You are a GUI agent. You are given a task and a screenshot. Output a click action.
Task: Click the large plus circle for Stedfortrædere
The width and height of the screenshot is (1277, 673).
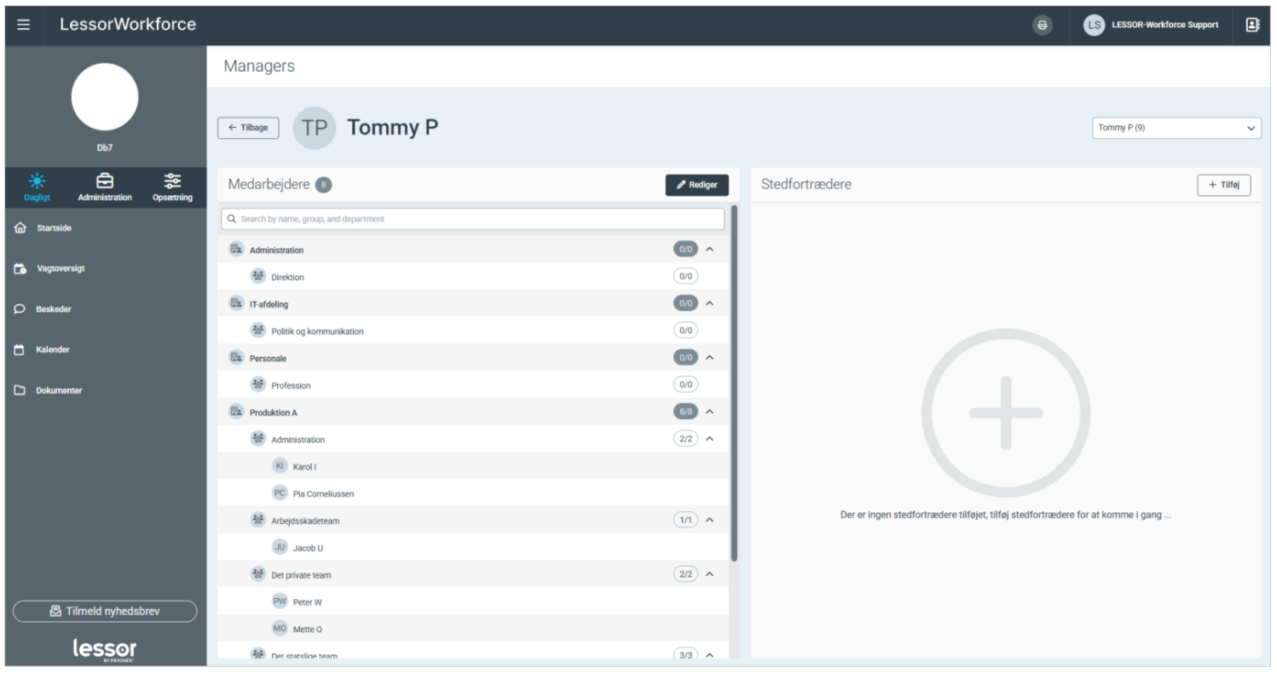click(x=1005, y=413)
